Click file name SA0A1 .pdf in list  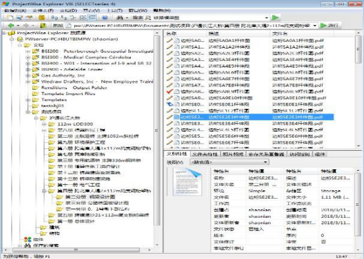pyautogui.click(x=298, y=41)
